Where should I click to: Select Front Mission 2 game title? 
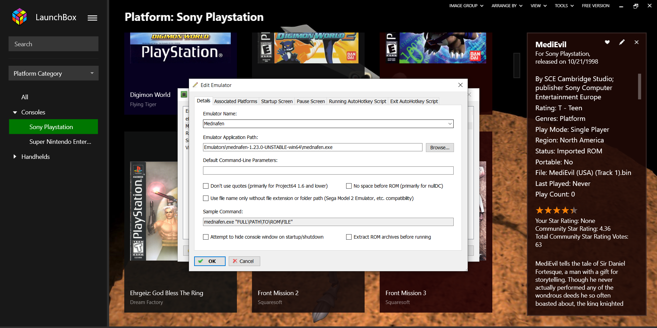pos(278,293)
